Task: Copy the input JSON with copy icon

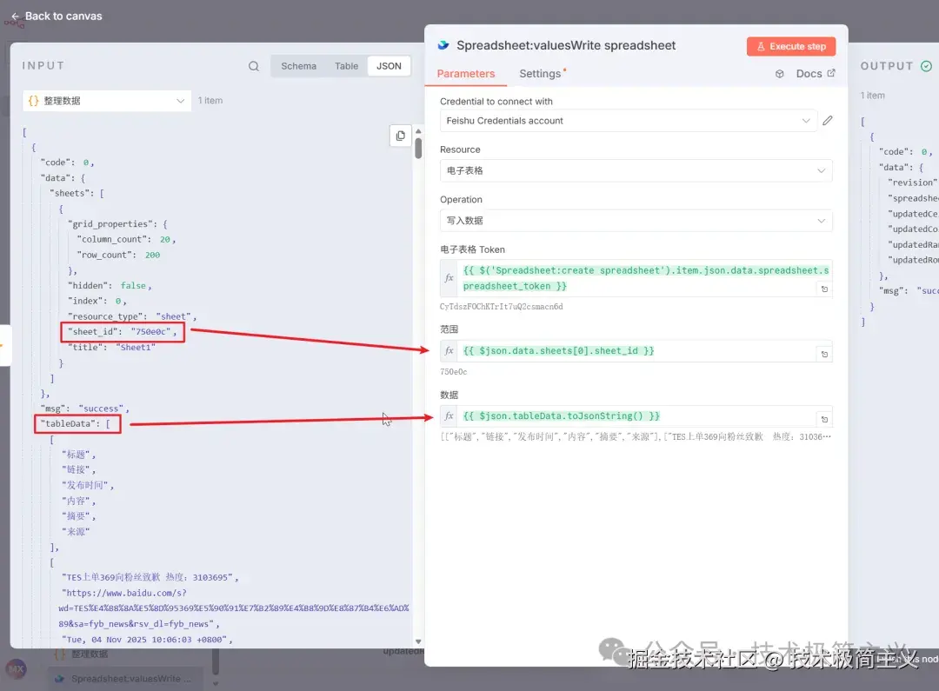Action: click(x=400, y=136)
